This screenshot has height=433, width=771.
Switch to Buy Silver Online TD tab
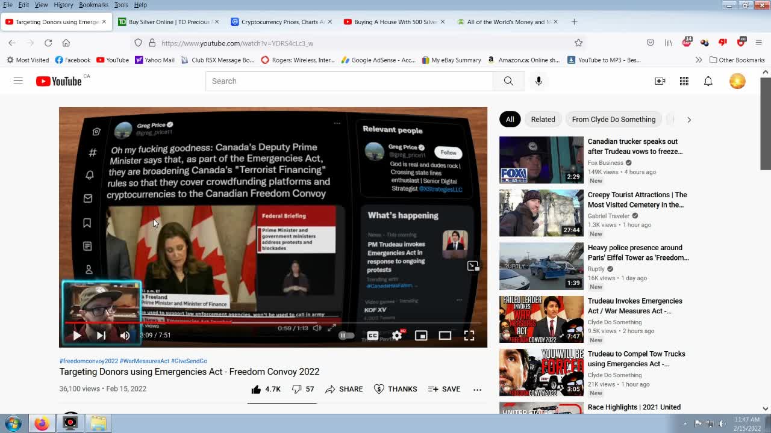169,22
